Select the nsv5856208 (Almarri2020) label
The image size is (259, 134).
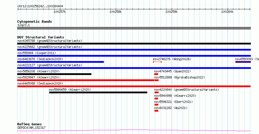click(x=38, y=71)
